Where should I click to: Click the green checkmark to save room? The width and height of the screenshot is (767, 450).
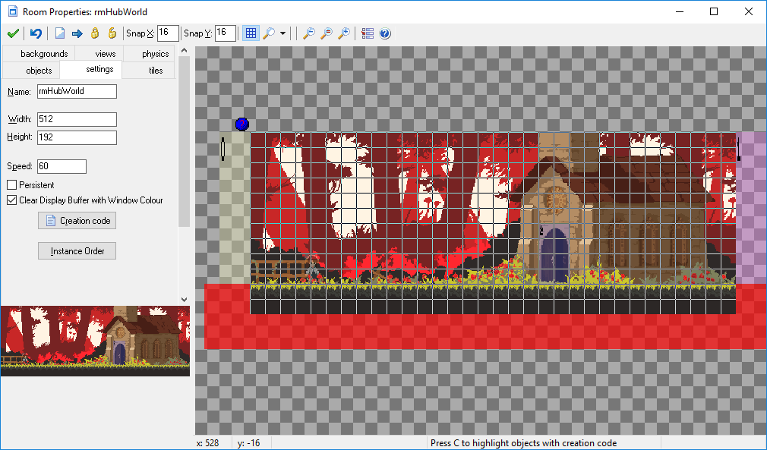coord(13,33)
